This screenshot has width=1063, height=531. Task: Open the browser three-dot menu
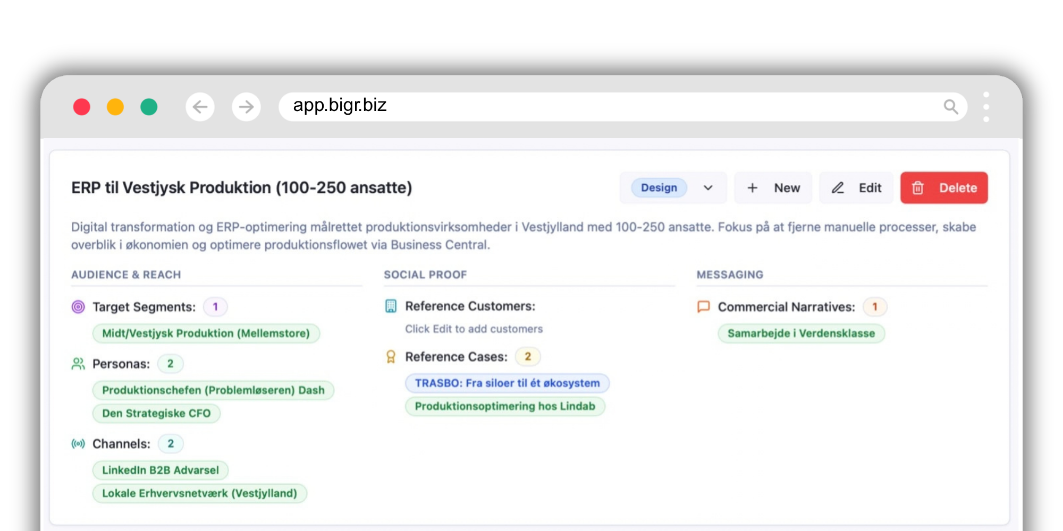tap(986, 107)
